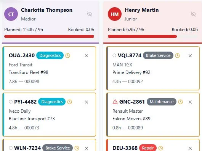Screen dimensions: 202x151
Task: Click the Diagnostics tag on OUA-2430
Action: pyautogui.click(x=50, y=55)
